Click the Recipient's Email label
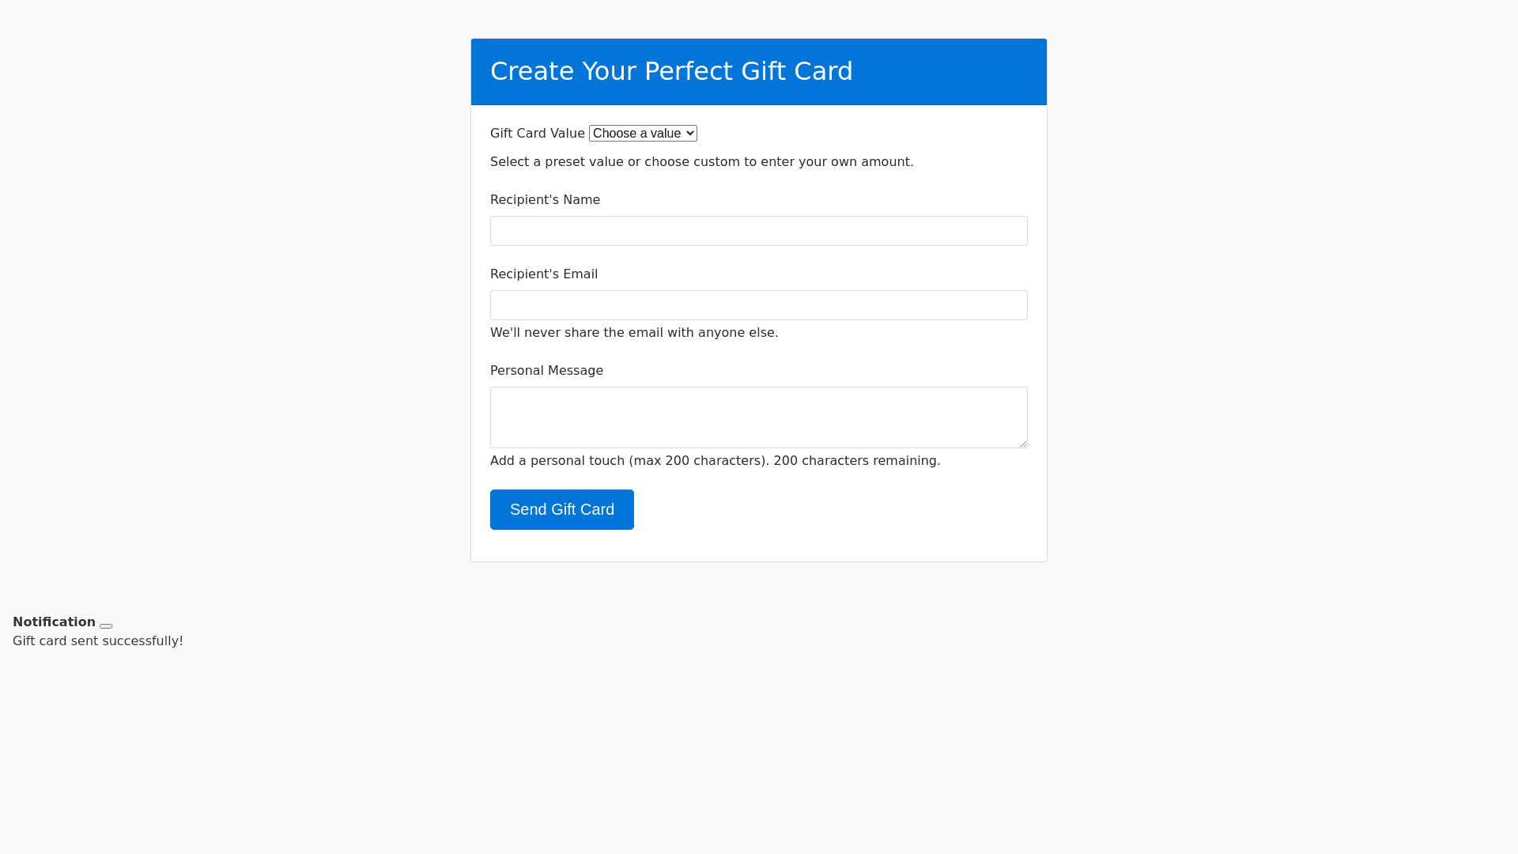 pyautogui.click(x=543, y=274)
